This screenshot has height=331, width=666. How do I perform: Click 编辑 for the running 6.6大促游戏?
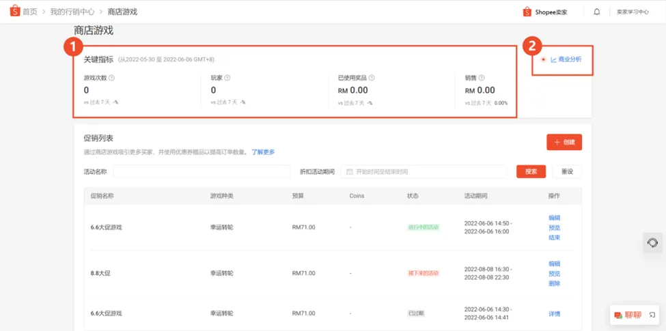coord(554,218)
